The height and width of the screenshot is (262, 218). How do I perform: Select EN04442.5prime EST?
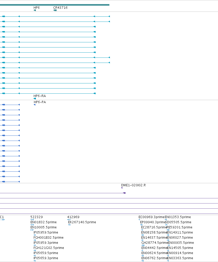[154, 248]
